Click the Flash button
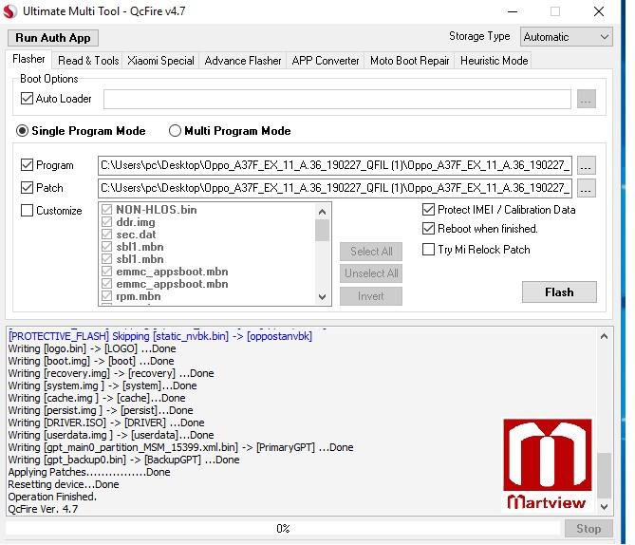Viewport: 635px width, 545px height. 559,292
